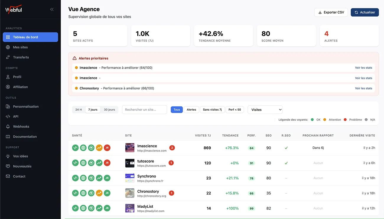
Task: Click Imascience's green uptime pulse indicator
Action: [75, 148]
